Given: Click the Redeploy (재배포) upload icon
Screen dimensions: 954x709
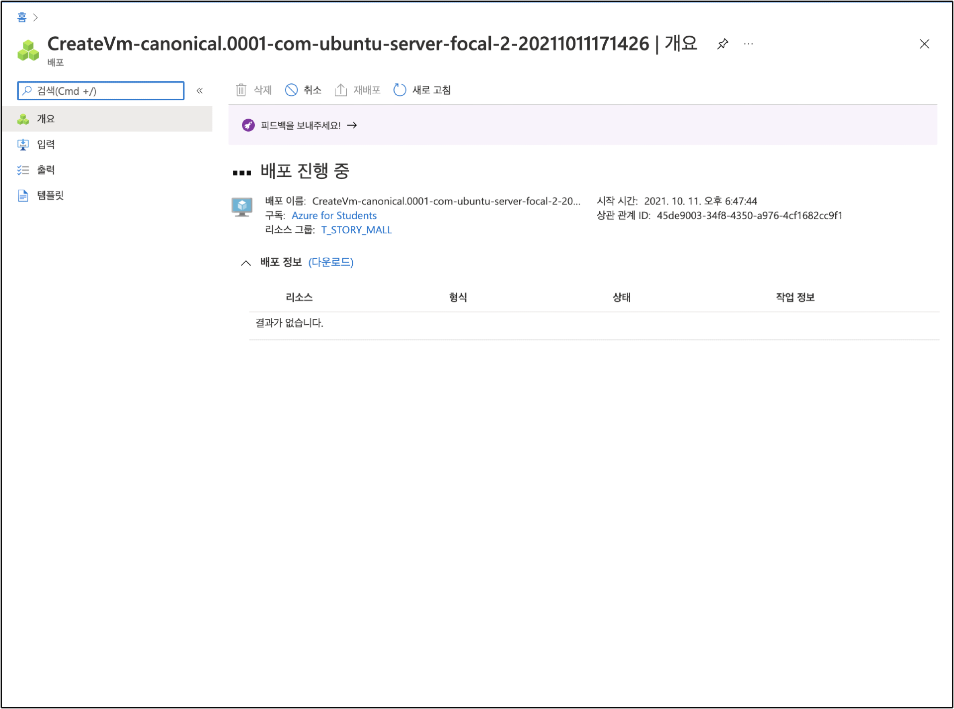Looking at the screenshot, I should [340, 90].
